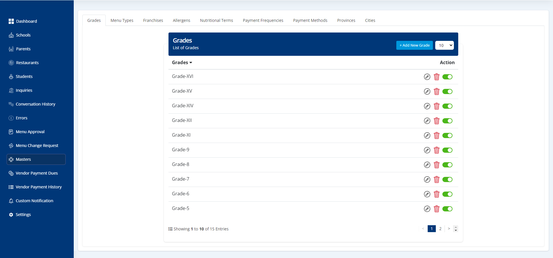
Task: Toggle Grade-XV active switch
Action: (447, 91)
